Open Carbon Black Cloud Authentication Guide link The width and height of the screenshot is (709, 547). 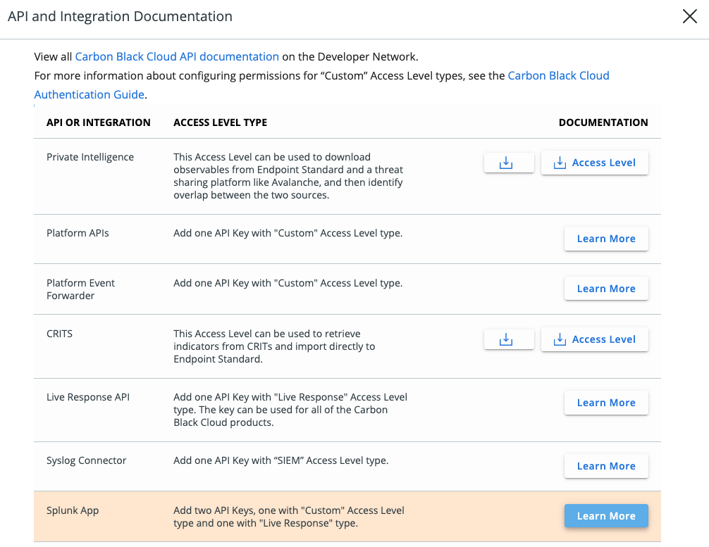(558, 75)
